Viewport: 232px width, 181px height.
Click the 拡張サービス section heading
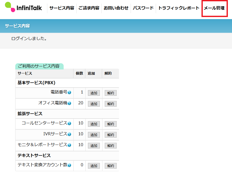tap(30, 114)
